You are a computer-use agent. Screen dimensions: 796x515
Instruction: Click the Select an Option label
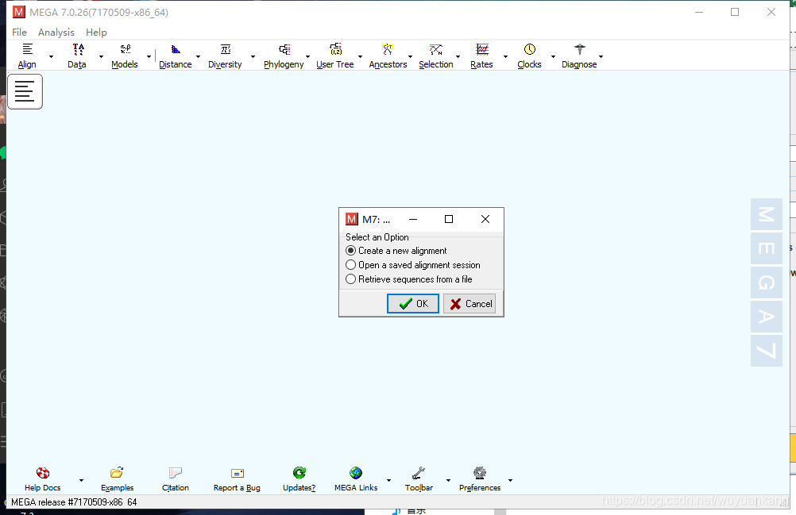(x=377, y=237)
